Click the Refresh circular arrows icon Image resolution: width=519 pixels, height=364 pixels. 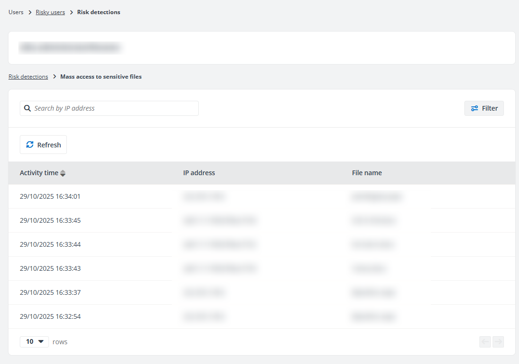30,145
